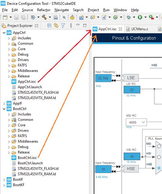Open the Edit menu

coord(15,10)
